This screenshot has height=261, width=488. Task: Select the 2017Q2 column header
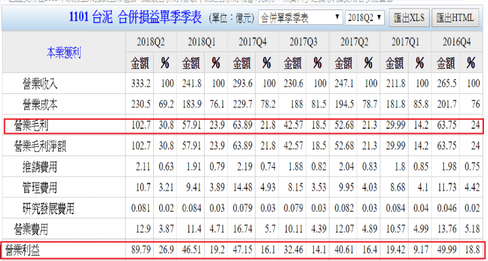(354, 42)
